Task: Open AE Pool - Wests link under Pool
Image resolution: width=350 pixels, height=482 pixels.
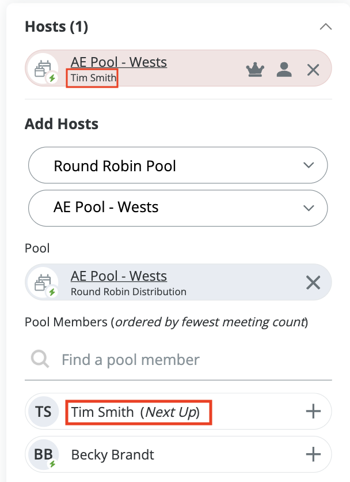Action: [119, 276]
